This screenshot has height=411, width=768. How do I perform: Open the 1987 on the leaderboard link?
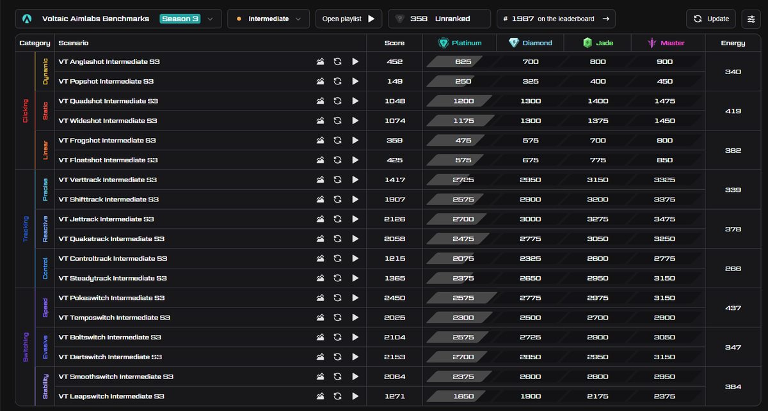coord(556,19)
